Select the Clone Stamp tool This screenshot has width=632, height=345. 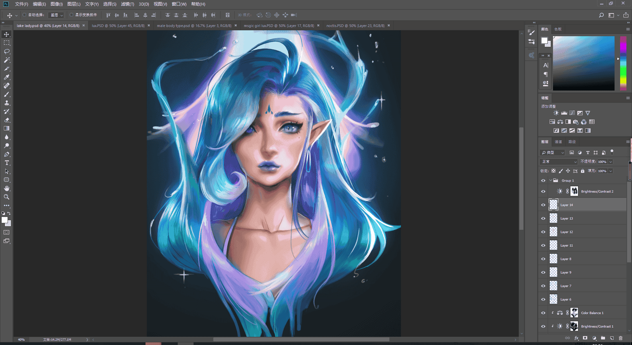7,103
